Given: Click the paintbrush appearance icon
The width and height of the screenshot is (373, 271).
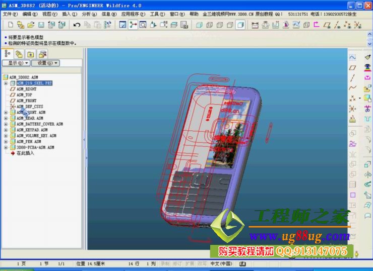Looking at the screenshot, I should [x=367, y=57].
